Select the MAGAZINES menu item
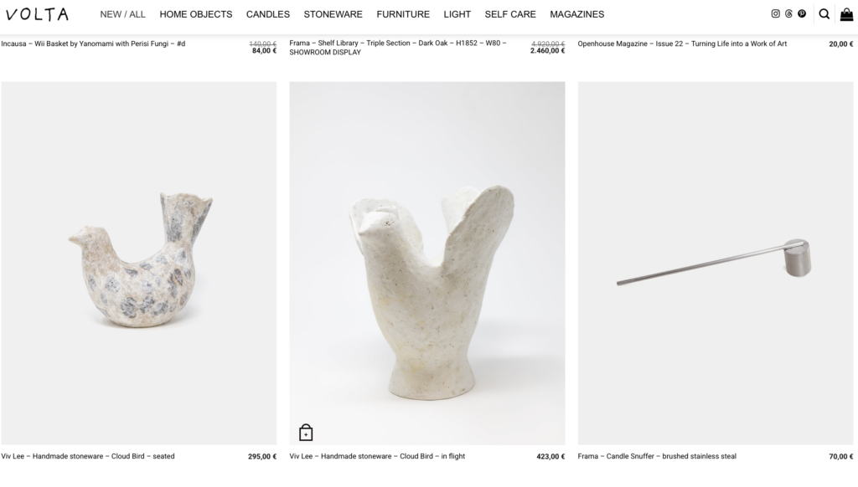 point(577,14)
